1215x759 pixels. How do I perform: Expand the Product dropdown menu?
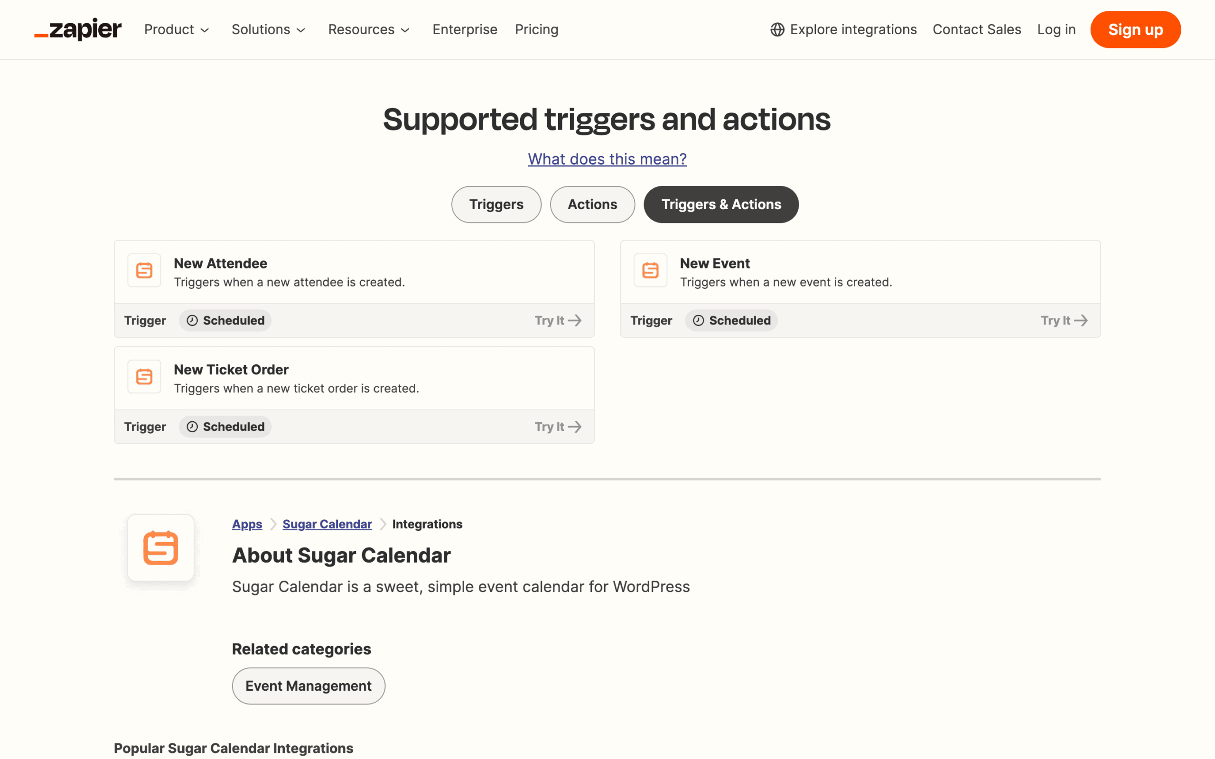coord(176,29)
